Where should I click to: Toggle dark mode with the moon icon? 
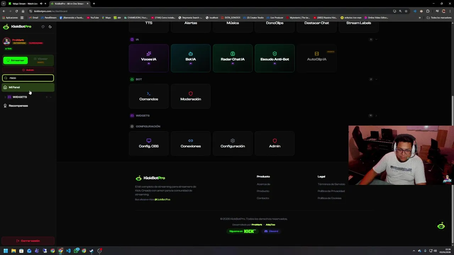pos(50,27)
